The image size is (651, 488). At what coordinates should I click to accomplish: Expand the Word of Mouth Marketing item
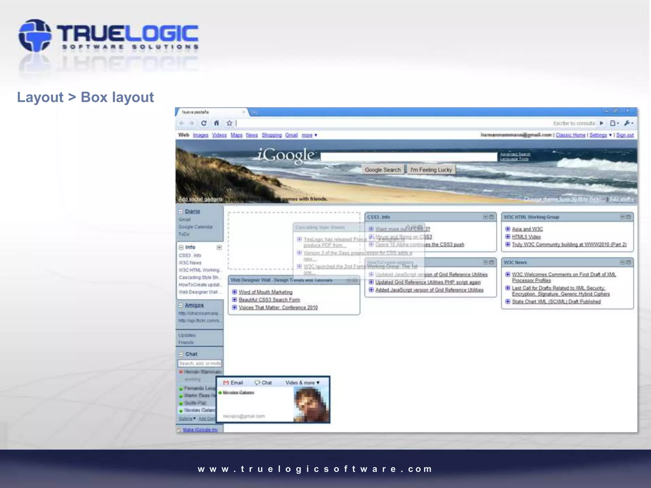[235, 292]
